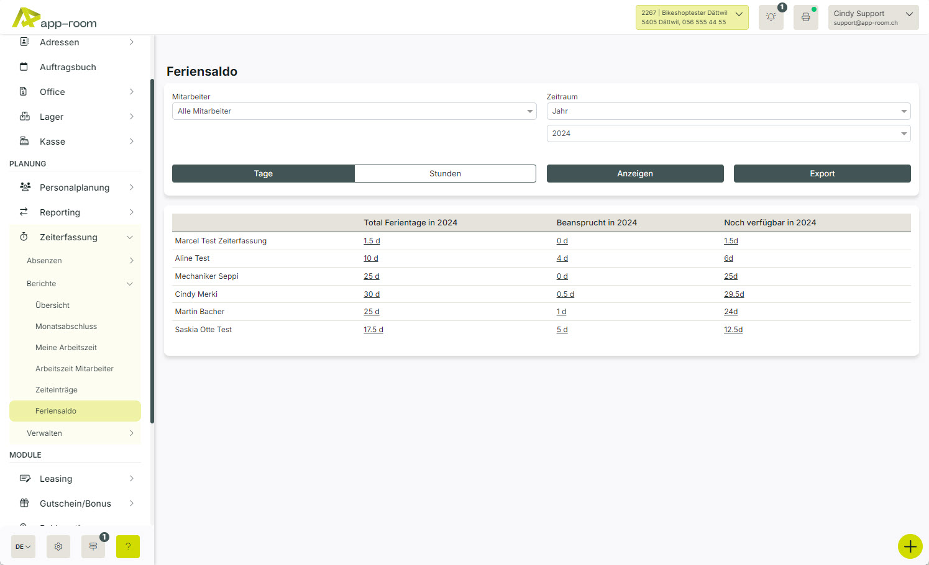Image resolution: width=929 pixels, height=565 pixels.
Task: Click the sidebar vertical scrollbar
Action: click(x=152, y=248)
